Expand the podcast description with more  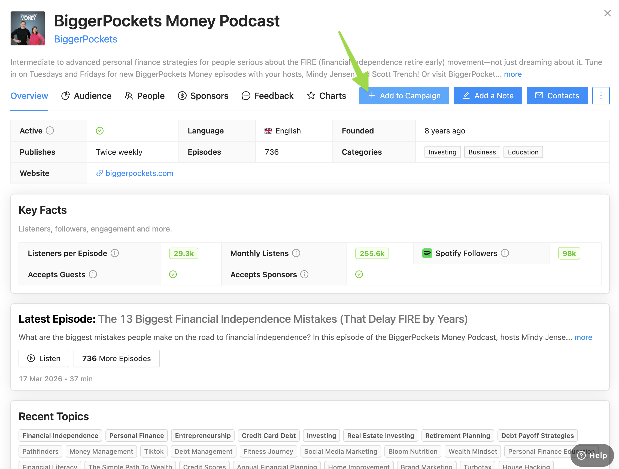coord(513,74)
